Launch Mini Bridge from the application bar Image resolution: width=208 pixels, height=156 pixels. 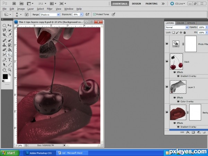pyautogui.click(x=21, y=3)
